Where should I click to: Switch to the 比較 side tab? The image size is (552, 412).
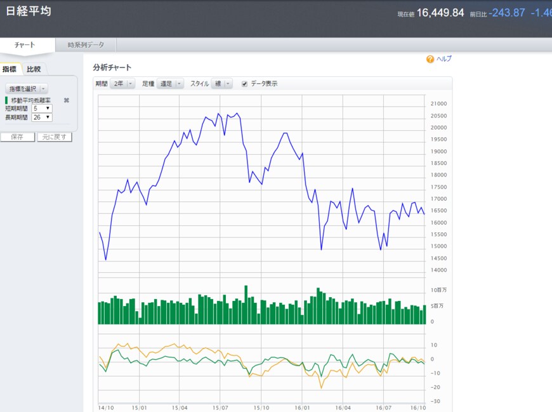click(34, 69)
